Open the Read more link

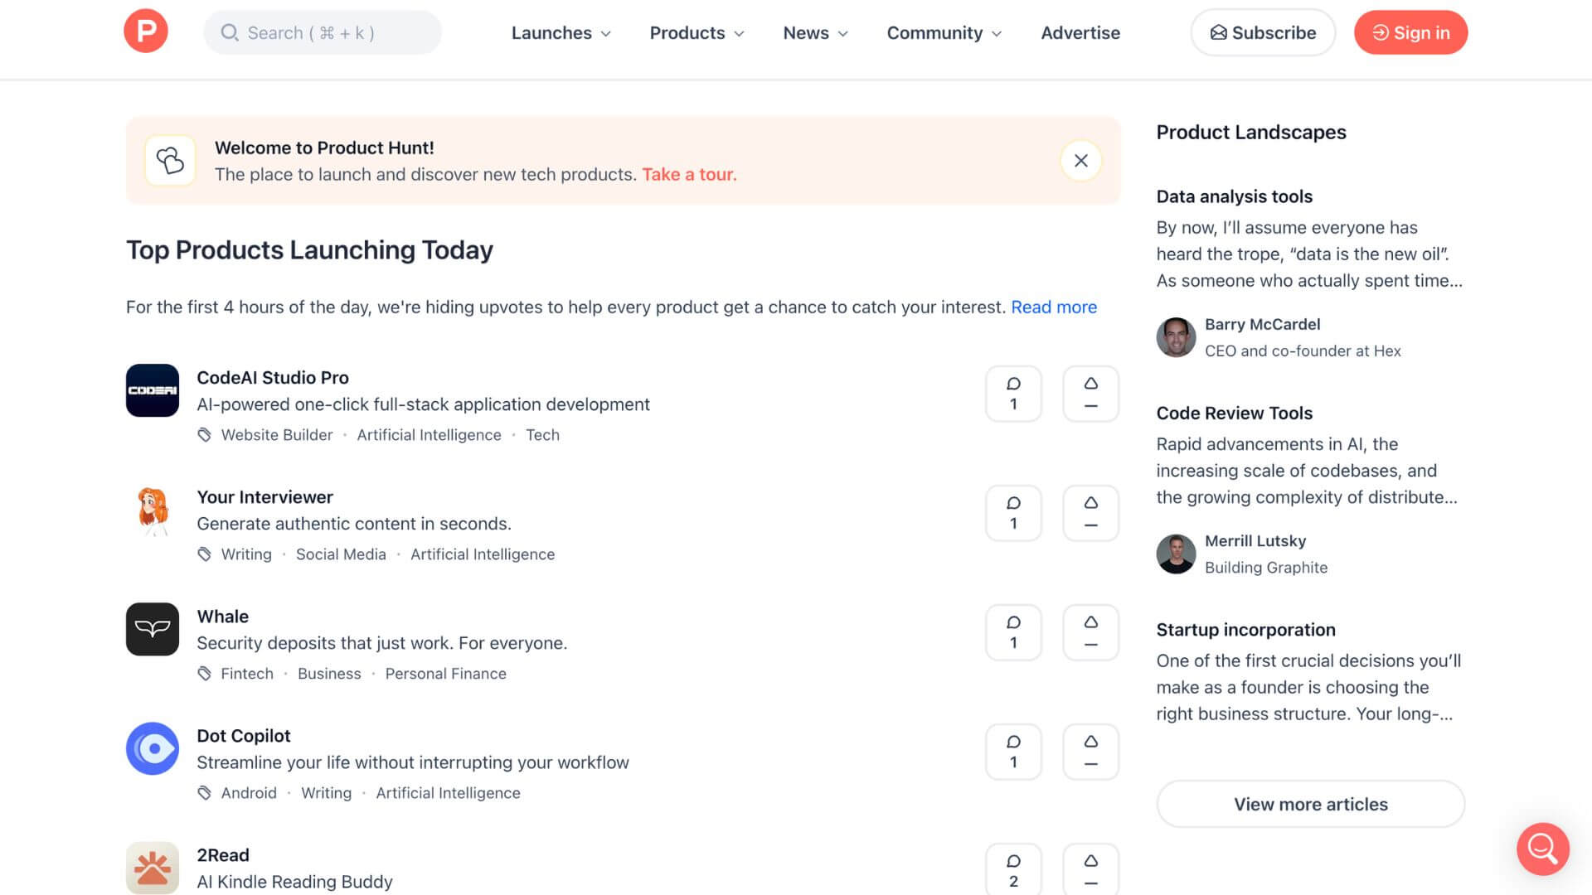[x=1054, y=307]
